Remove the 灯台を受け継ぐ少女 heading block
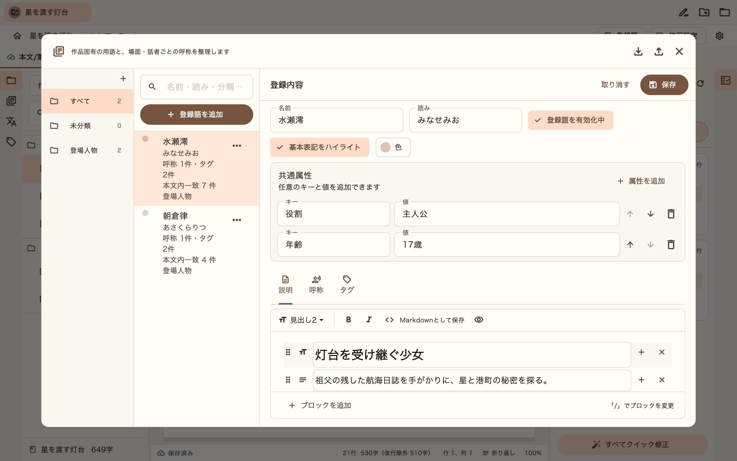This screenshot has width=737, height=461. pyautogui.click(x=662, y=352)
